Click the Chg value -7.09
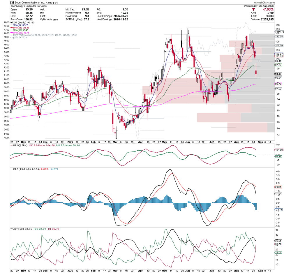Screen dimensions: 284x273 270,13
